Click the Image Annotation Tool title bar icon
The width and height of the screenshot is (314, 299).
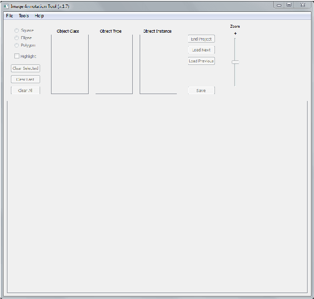(6, 6)
